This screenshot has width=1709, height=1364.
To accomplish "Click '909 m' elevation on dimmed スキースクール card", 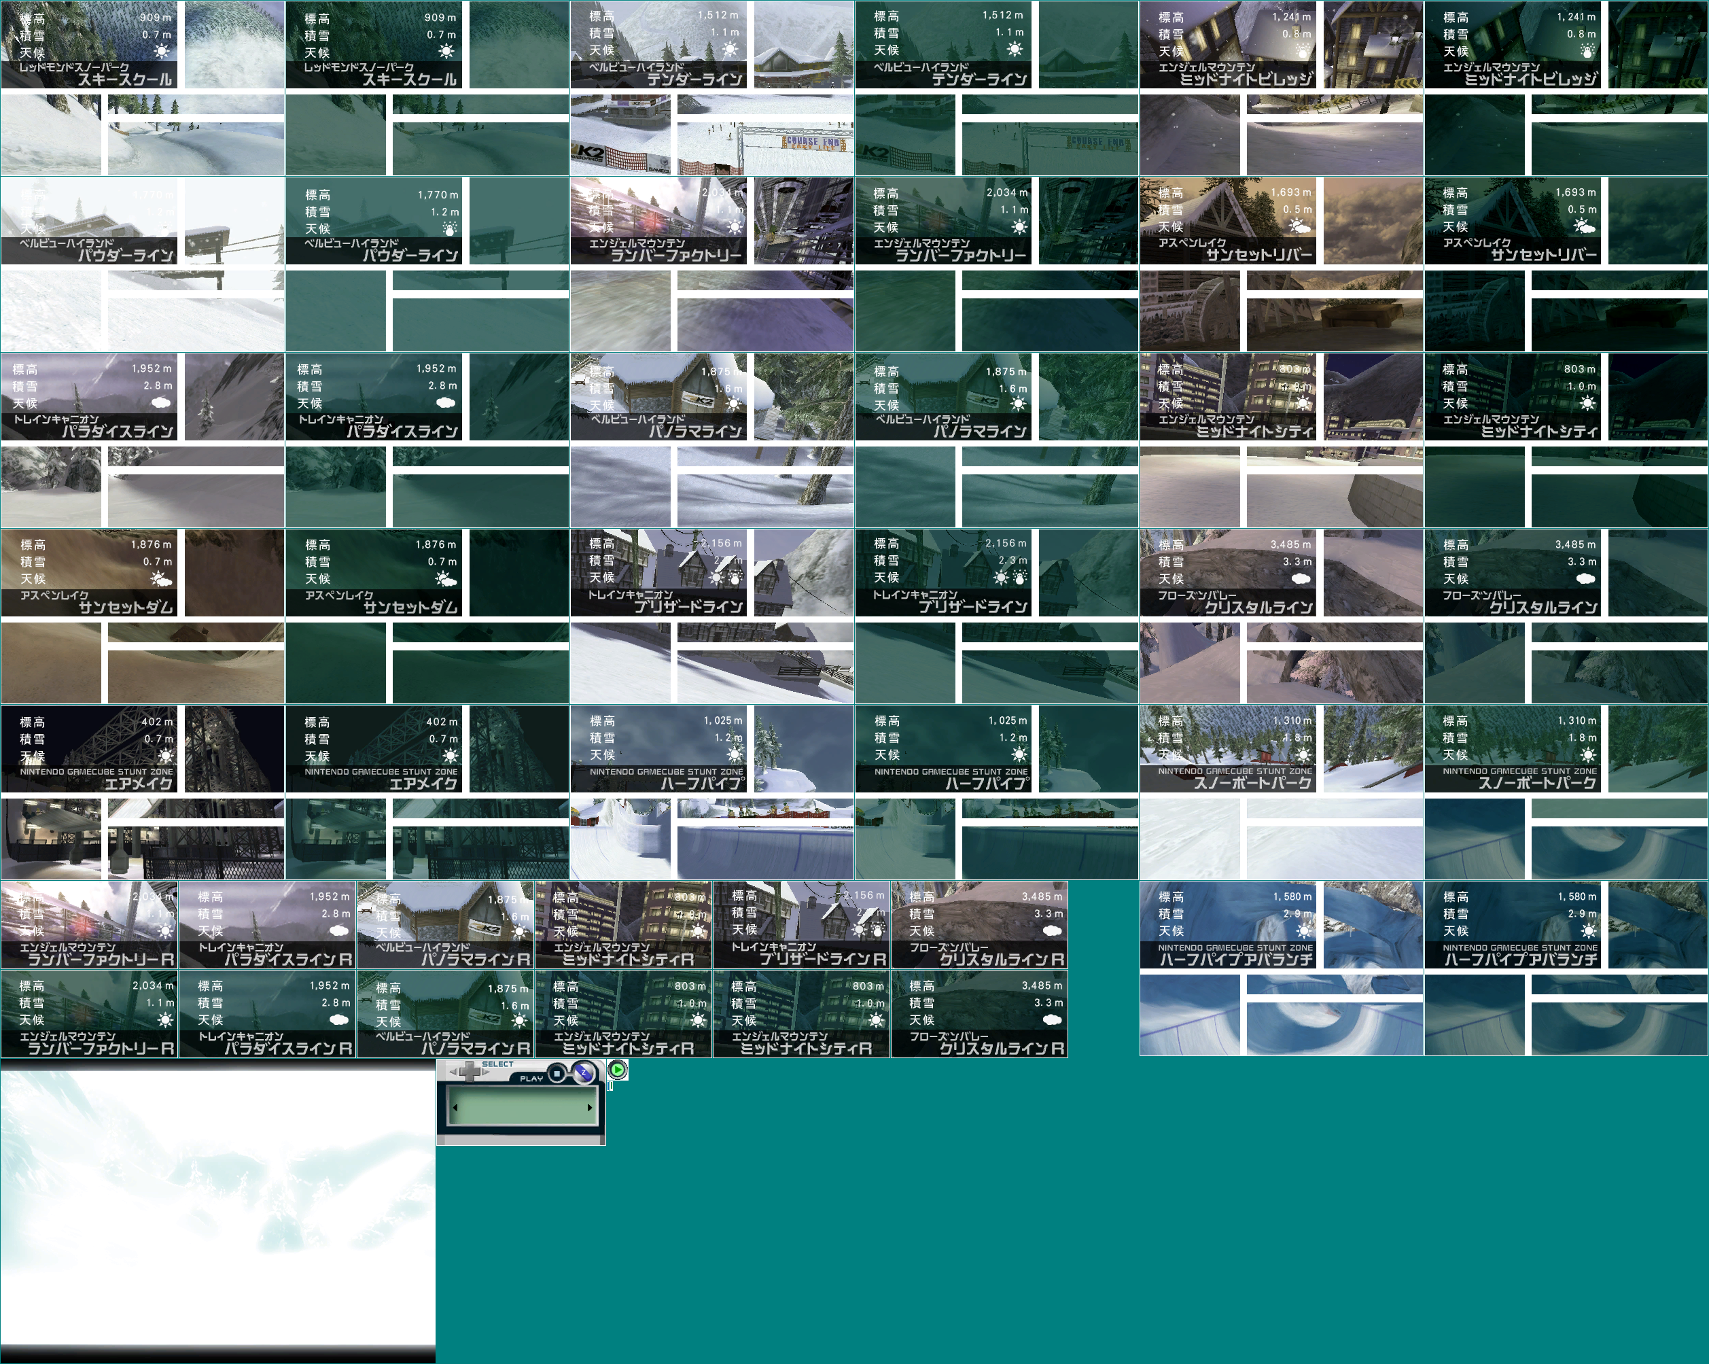I will click(x=440, y=18).
